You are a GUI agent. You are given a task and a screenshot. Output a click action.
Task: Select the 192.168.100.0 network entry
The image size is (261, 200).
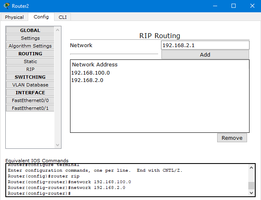click(x=91, y=73)
